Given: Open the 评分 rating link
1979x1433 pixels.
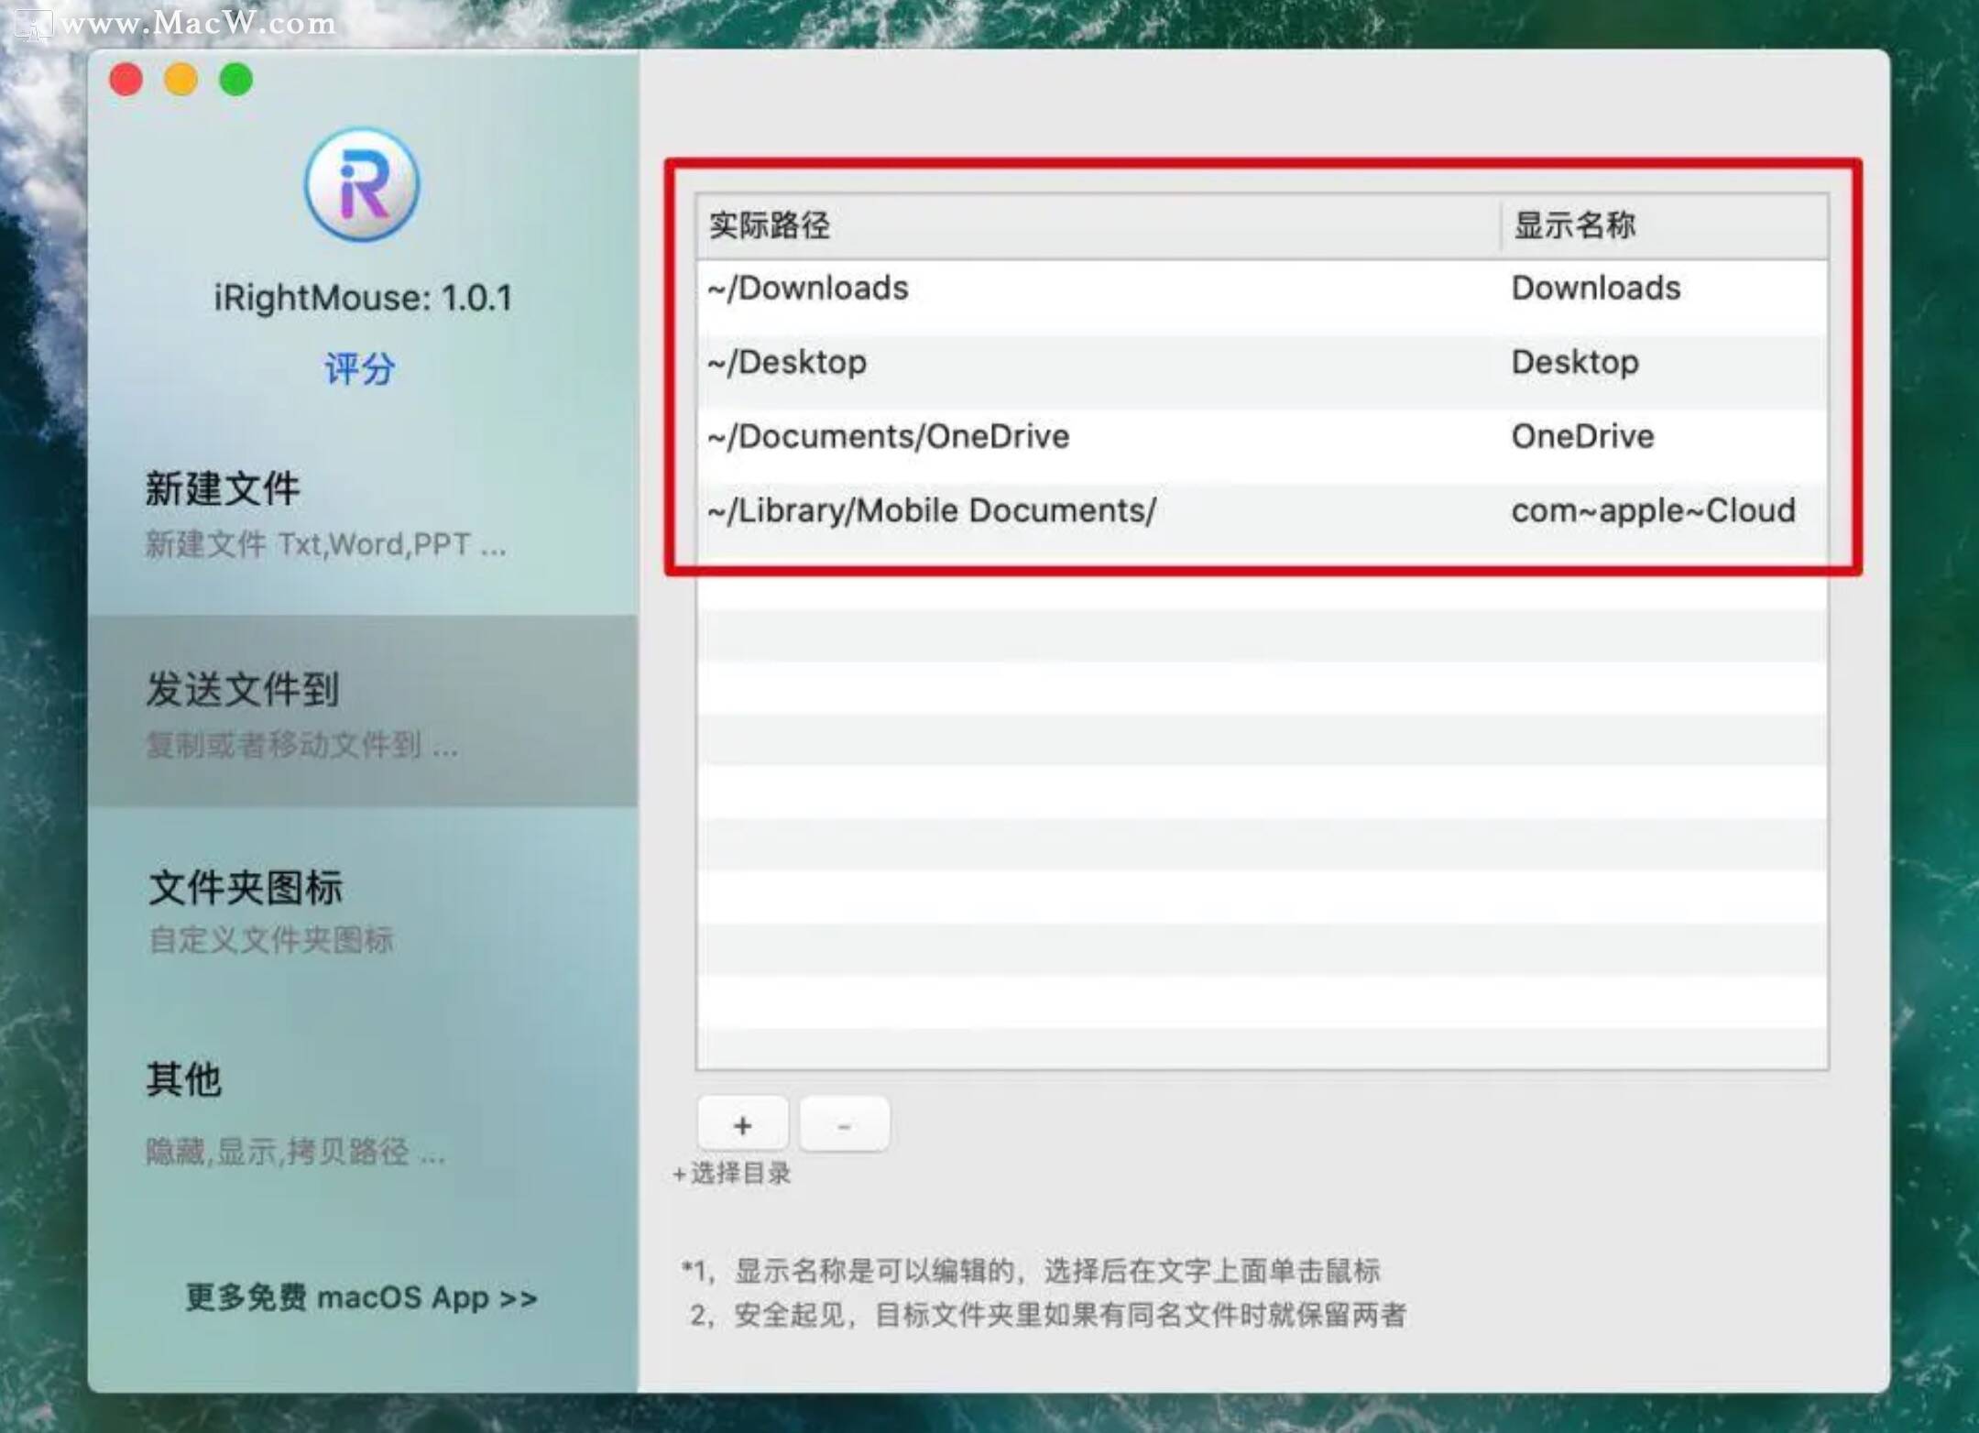Looking at the screenshot, I should click(x=360, y=369).
